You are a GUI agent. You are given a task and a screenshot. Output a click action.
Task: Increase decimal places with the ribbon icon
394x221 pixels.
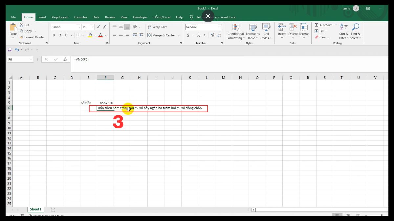click(x=212, y=34)
